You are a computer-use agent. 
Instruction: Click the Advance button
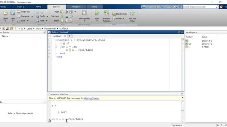tap(118, 18)
